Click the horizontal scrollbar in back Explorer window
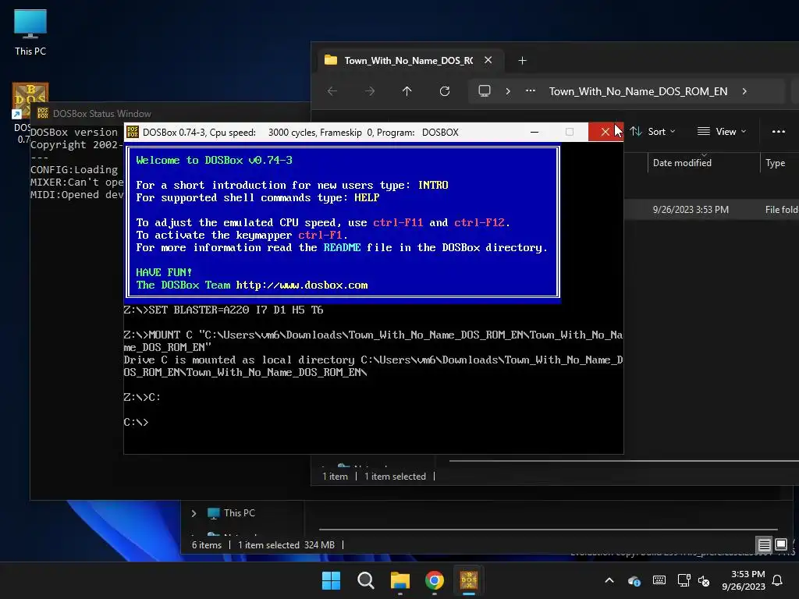This screenshot has width=799, height=599. (x=549, y=530)
